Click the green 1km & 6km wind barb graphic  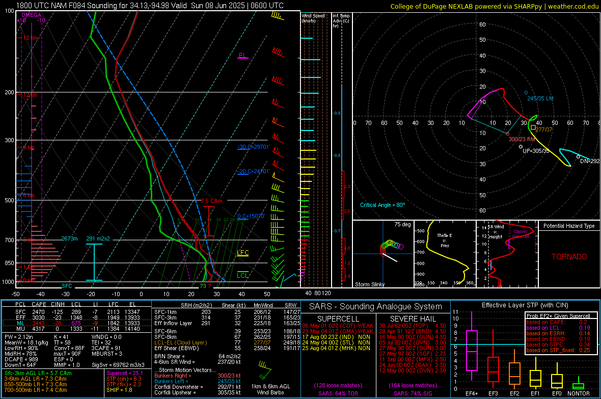point(264,369)
